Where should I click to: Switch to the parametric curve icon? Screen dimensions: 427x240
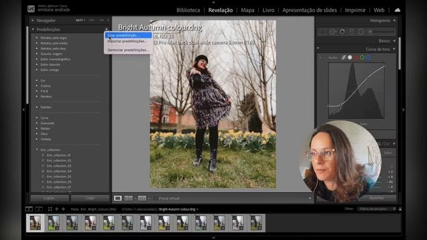click(344, 57)
